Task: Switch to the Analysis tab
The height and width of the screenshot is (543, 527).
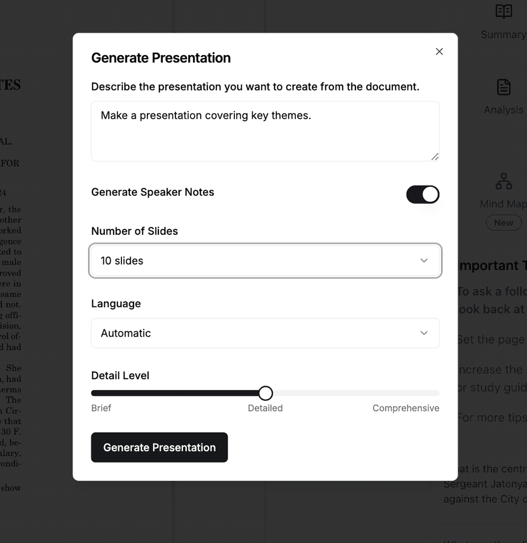Action: click(x=503, y=97)
